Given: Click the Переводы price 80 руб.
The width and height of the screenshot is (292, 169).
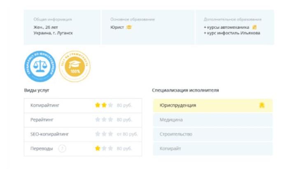Looking at the screenshot, I should [124, 148].
